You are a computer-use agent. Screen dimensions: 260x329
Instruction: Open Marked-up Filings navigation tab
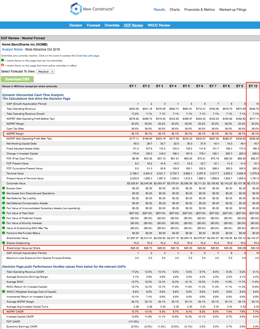point(233,10)
